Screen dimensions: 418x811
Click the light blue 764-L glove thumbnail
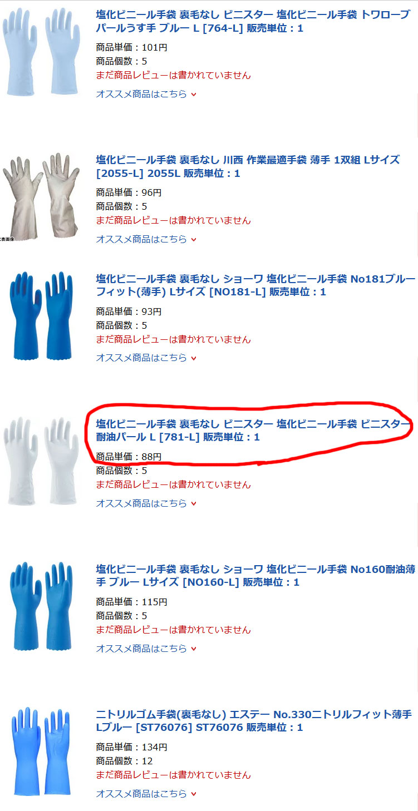pyautogui.click(x=39, y=51)
